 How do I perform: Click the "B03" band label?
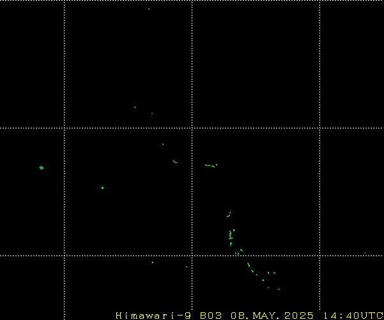pyautogui.click(x=211, y=316)
